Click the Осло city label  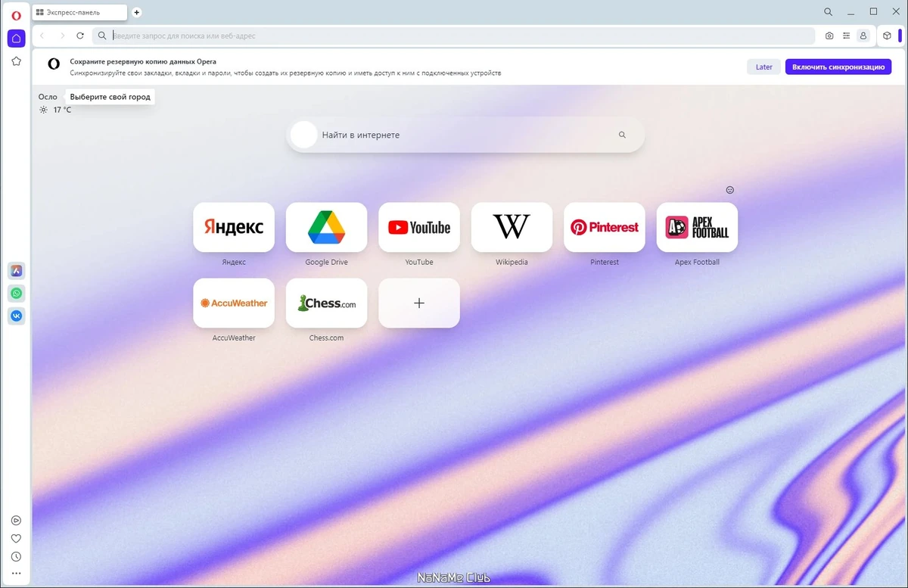(48, 97)
